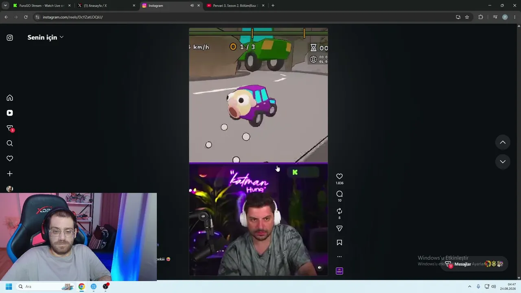Open the Instagram logo link in sidebar
521x293 pixels.
10,38
